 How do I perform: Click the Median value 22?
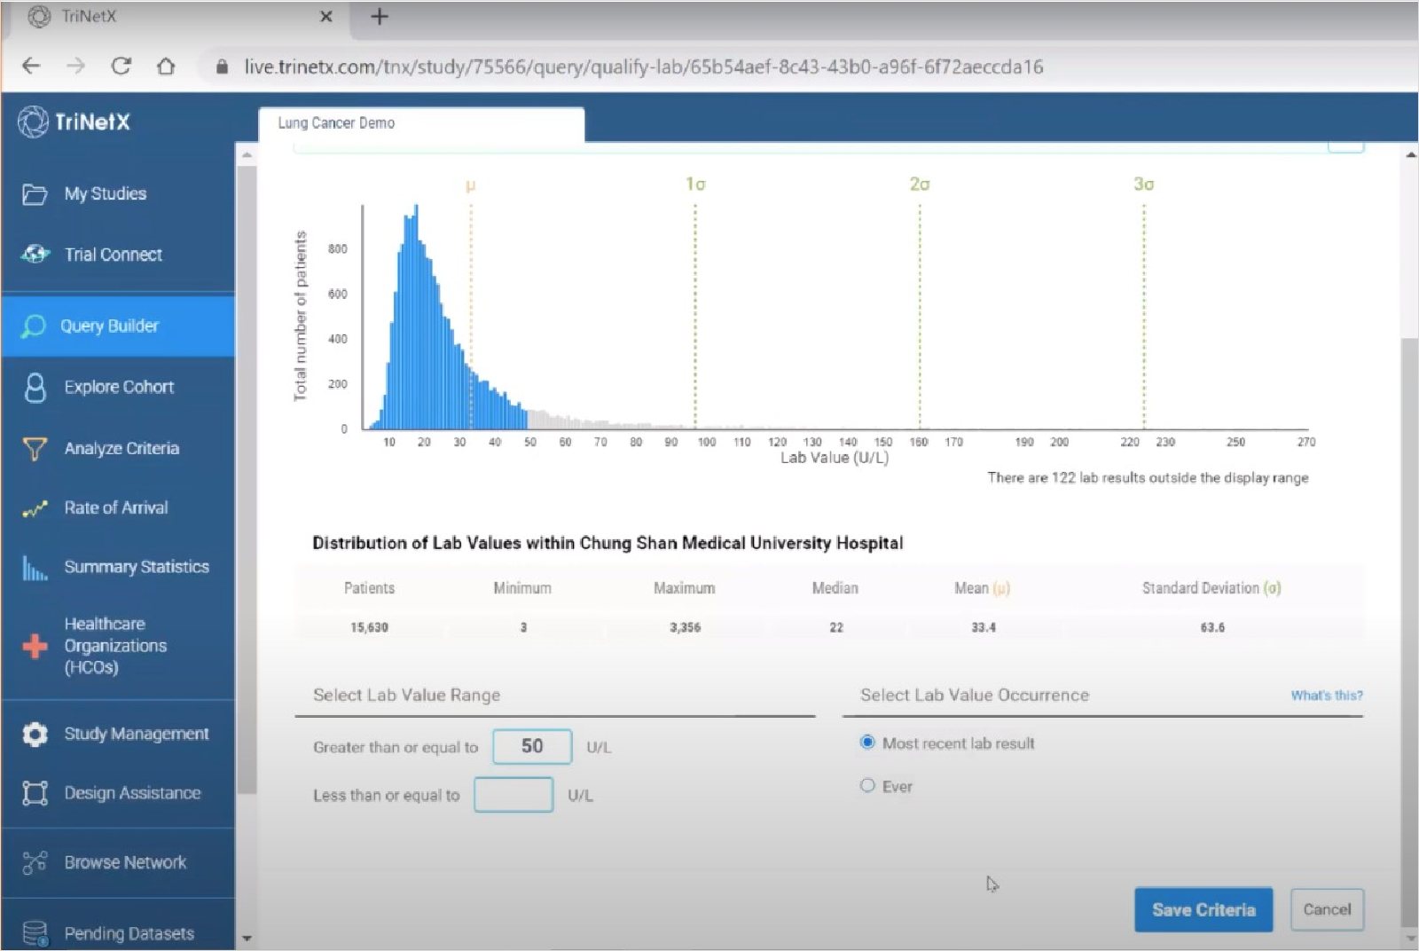pyautogui.click(x=836, y=627)
